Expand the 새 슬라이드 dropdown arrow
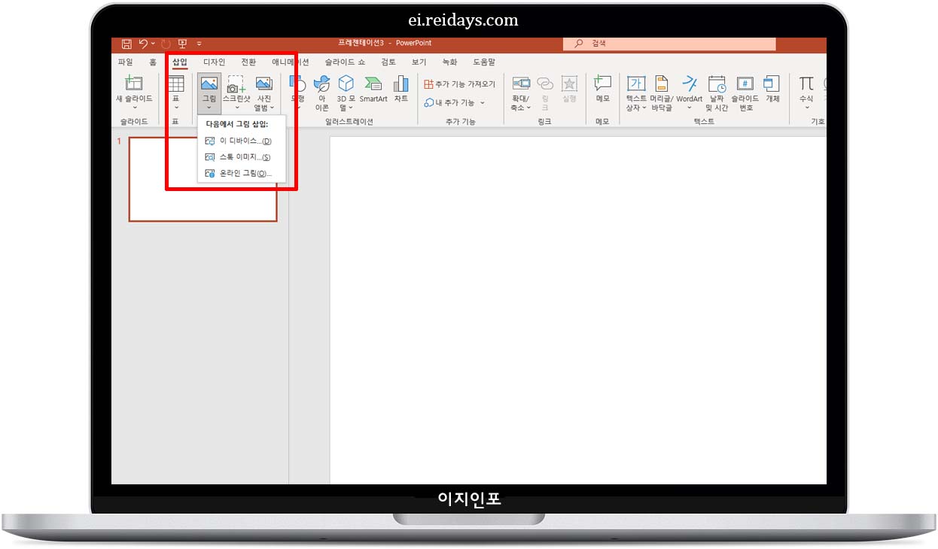 click(134, 105)
